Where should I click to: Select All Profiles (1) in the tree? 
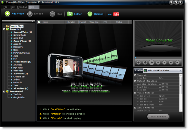click(x=21, y=88)
